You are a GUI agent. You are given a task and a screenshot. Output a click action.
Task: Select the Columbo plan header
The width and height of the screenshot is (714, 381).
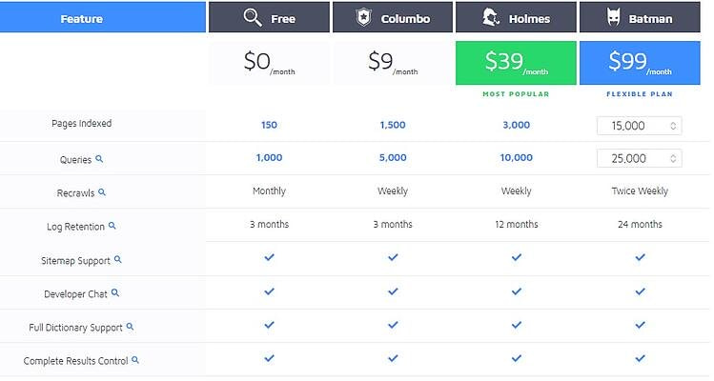[x=393, y=17]
